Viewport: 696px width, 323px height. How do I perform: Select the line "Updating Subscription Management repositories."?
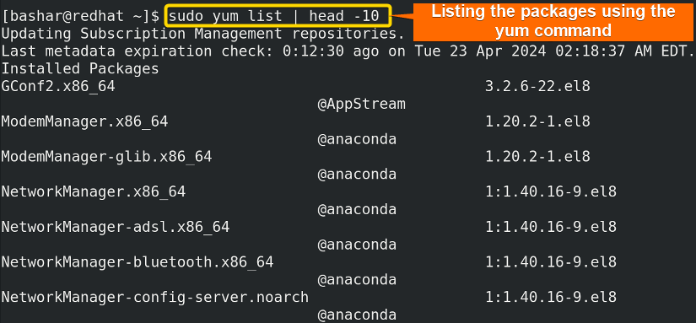tap(202, 35)
